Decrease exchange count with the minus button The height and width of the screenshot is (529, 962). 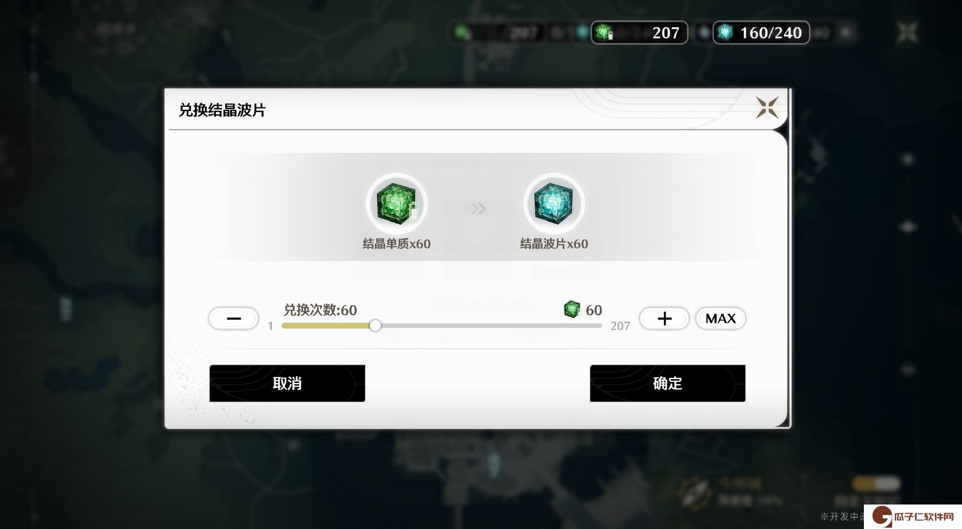click(234, 318)
